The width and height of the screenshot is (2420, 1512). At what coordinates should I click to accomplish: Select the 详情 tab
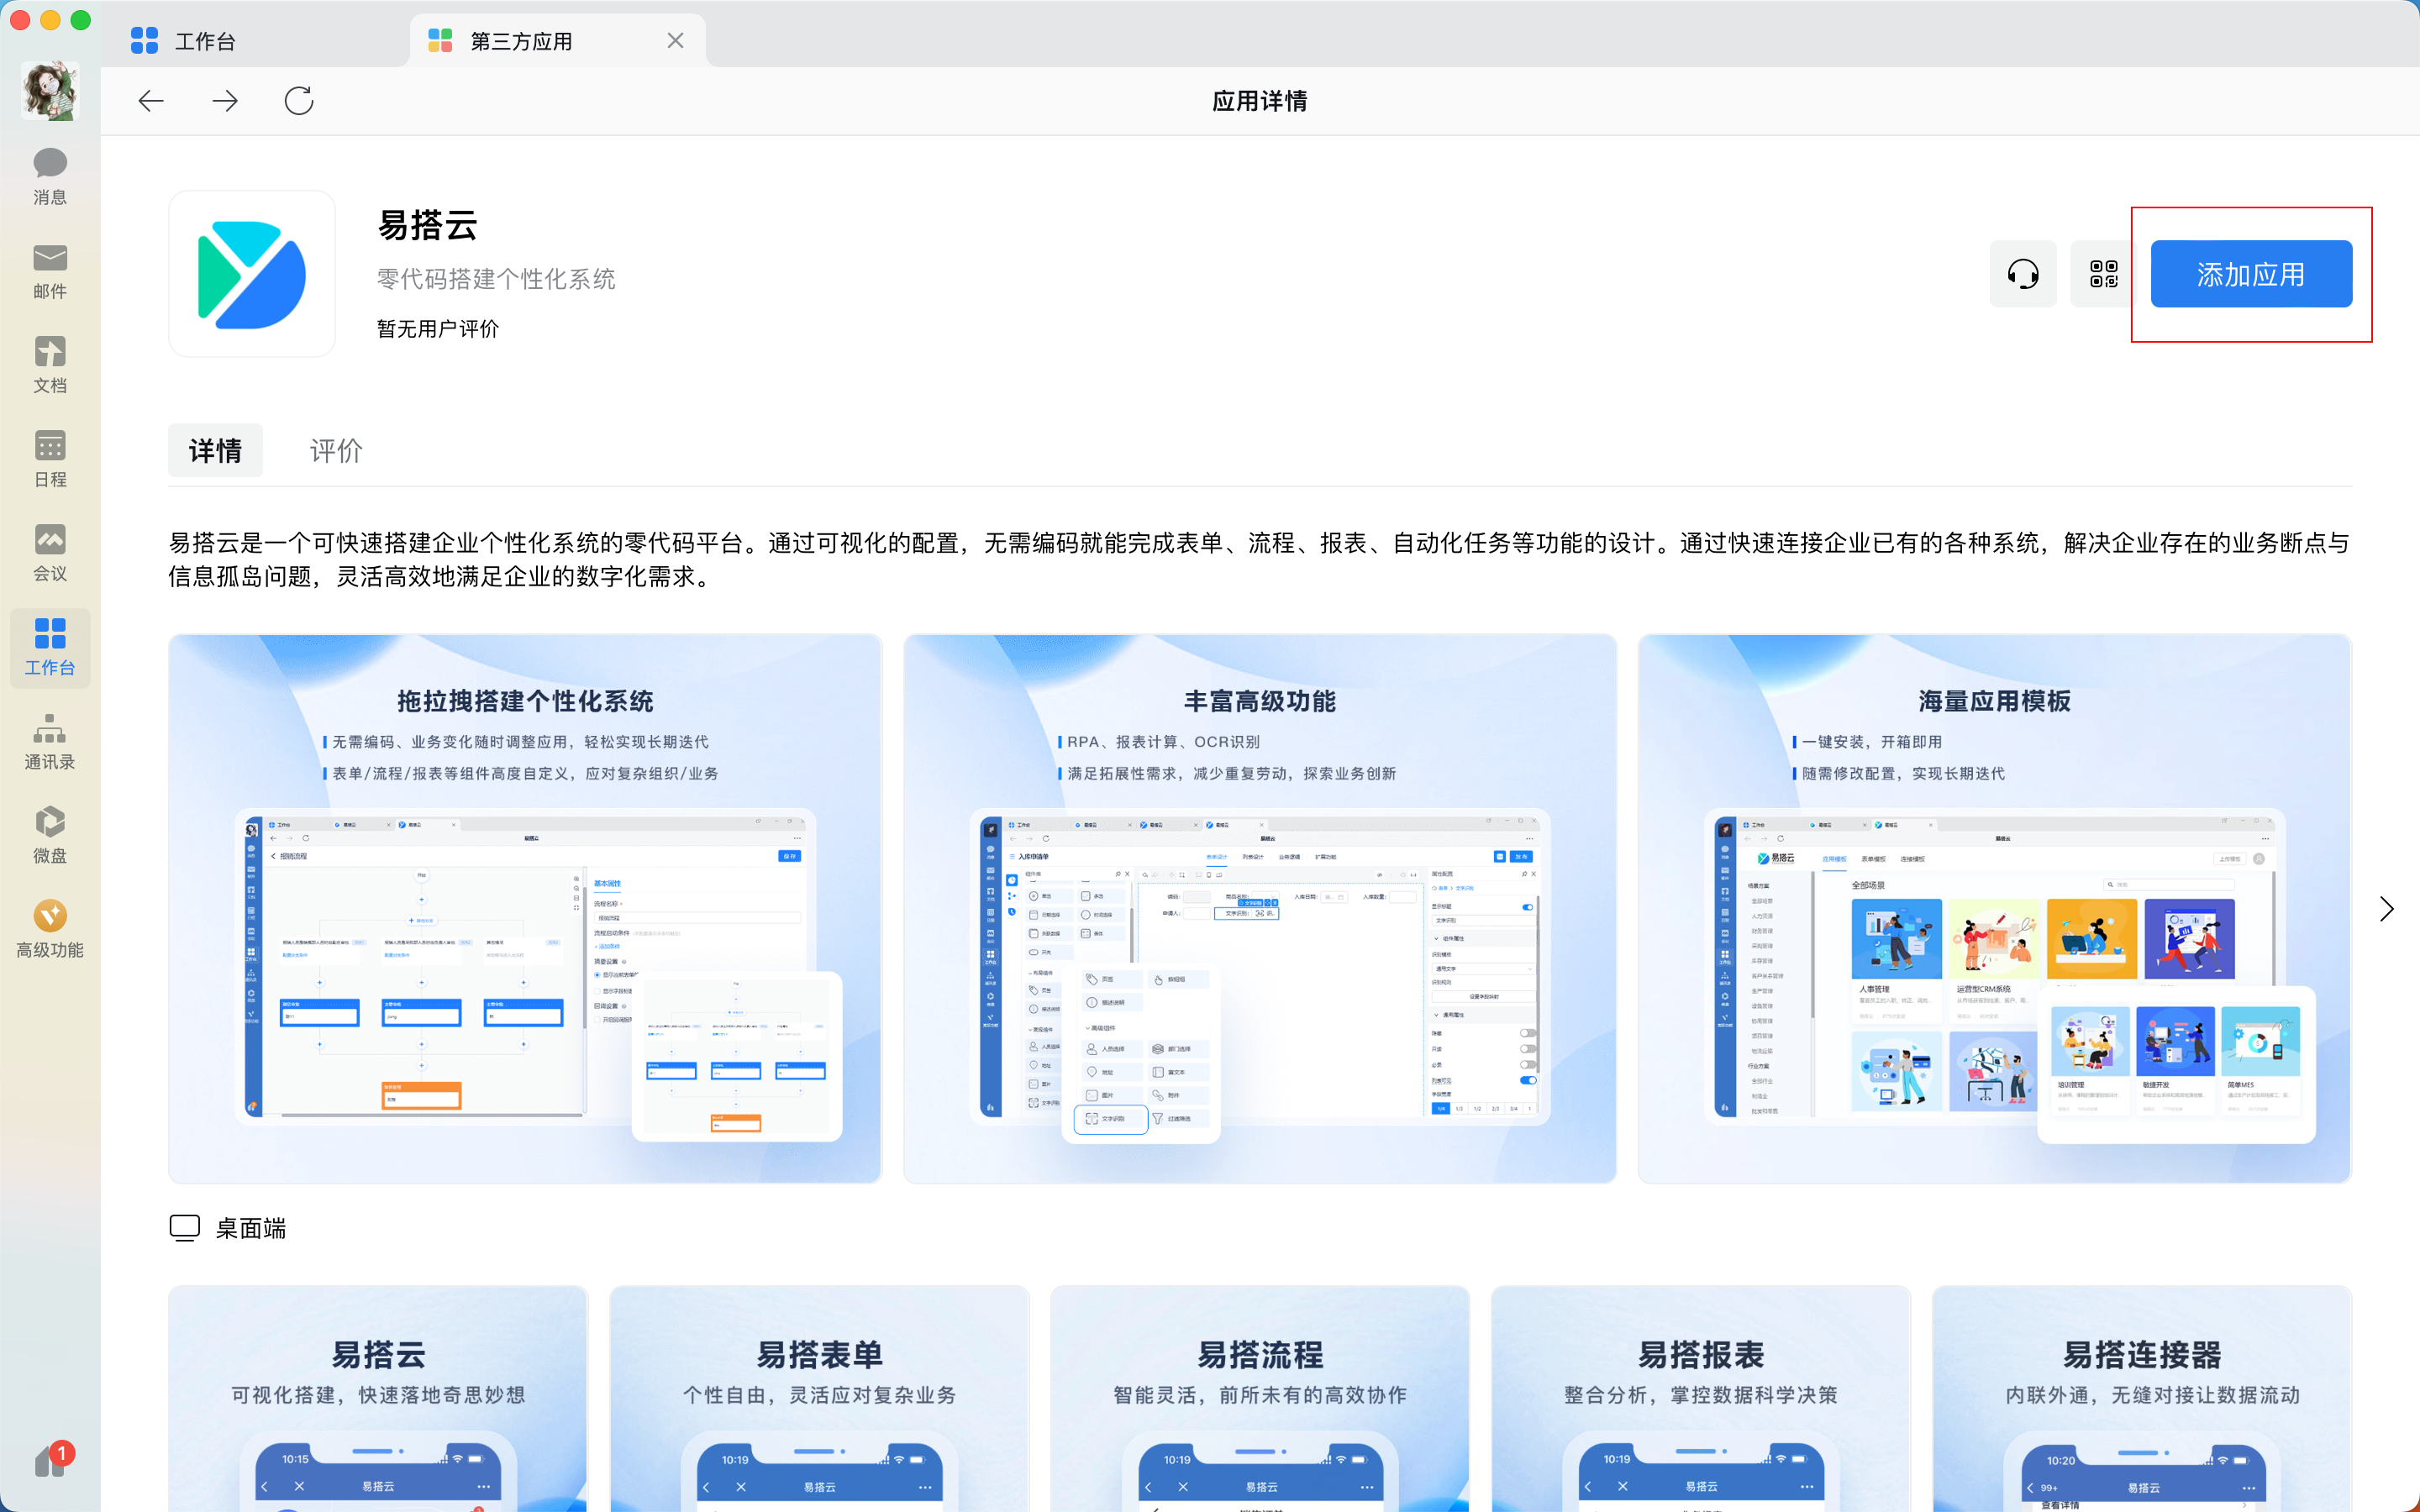[215, 450]
